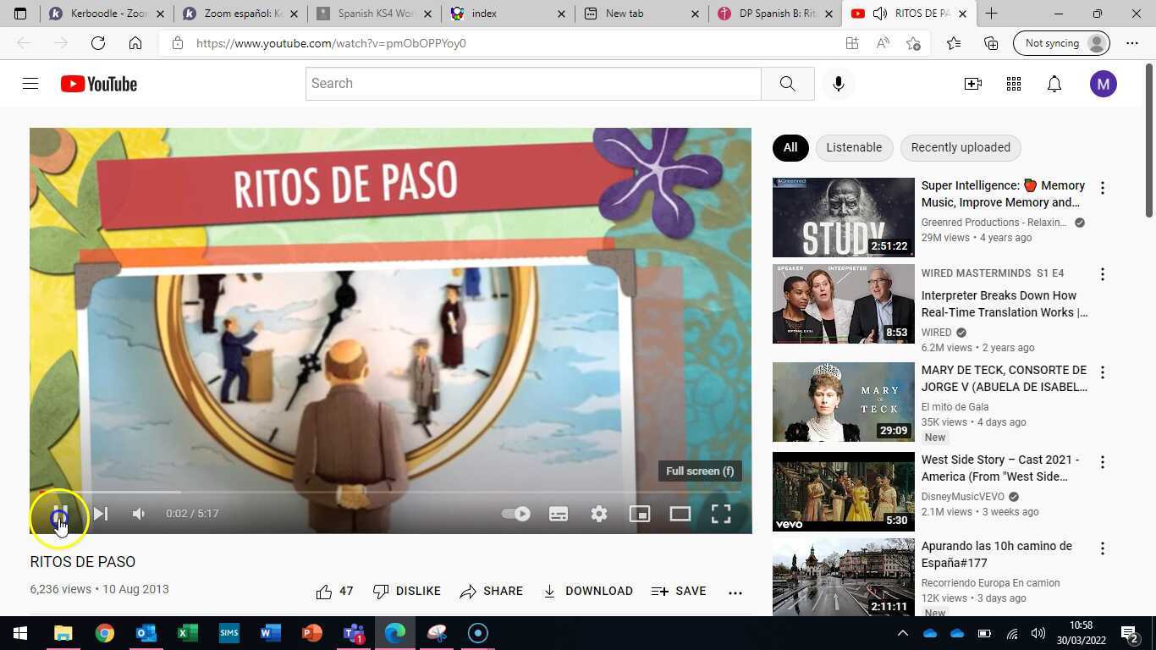
Task: Enter Theater mode
Action: tap(680, 513)
